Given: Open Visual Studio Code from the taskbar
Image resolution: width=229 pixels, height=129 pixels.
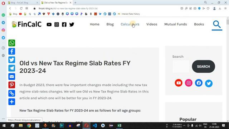Looking at the screenshot, I should 94,126.
